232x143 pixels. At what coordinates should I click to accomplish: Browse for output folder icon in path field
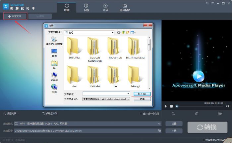click(x=159, y=131)
